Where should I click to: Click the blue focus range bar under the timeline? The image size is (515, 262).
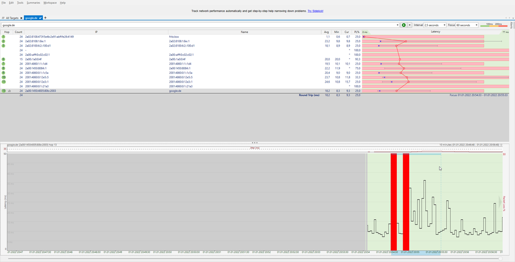[416, 254]
